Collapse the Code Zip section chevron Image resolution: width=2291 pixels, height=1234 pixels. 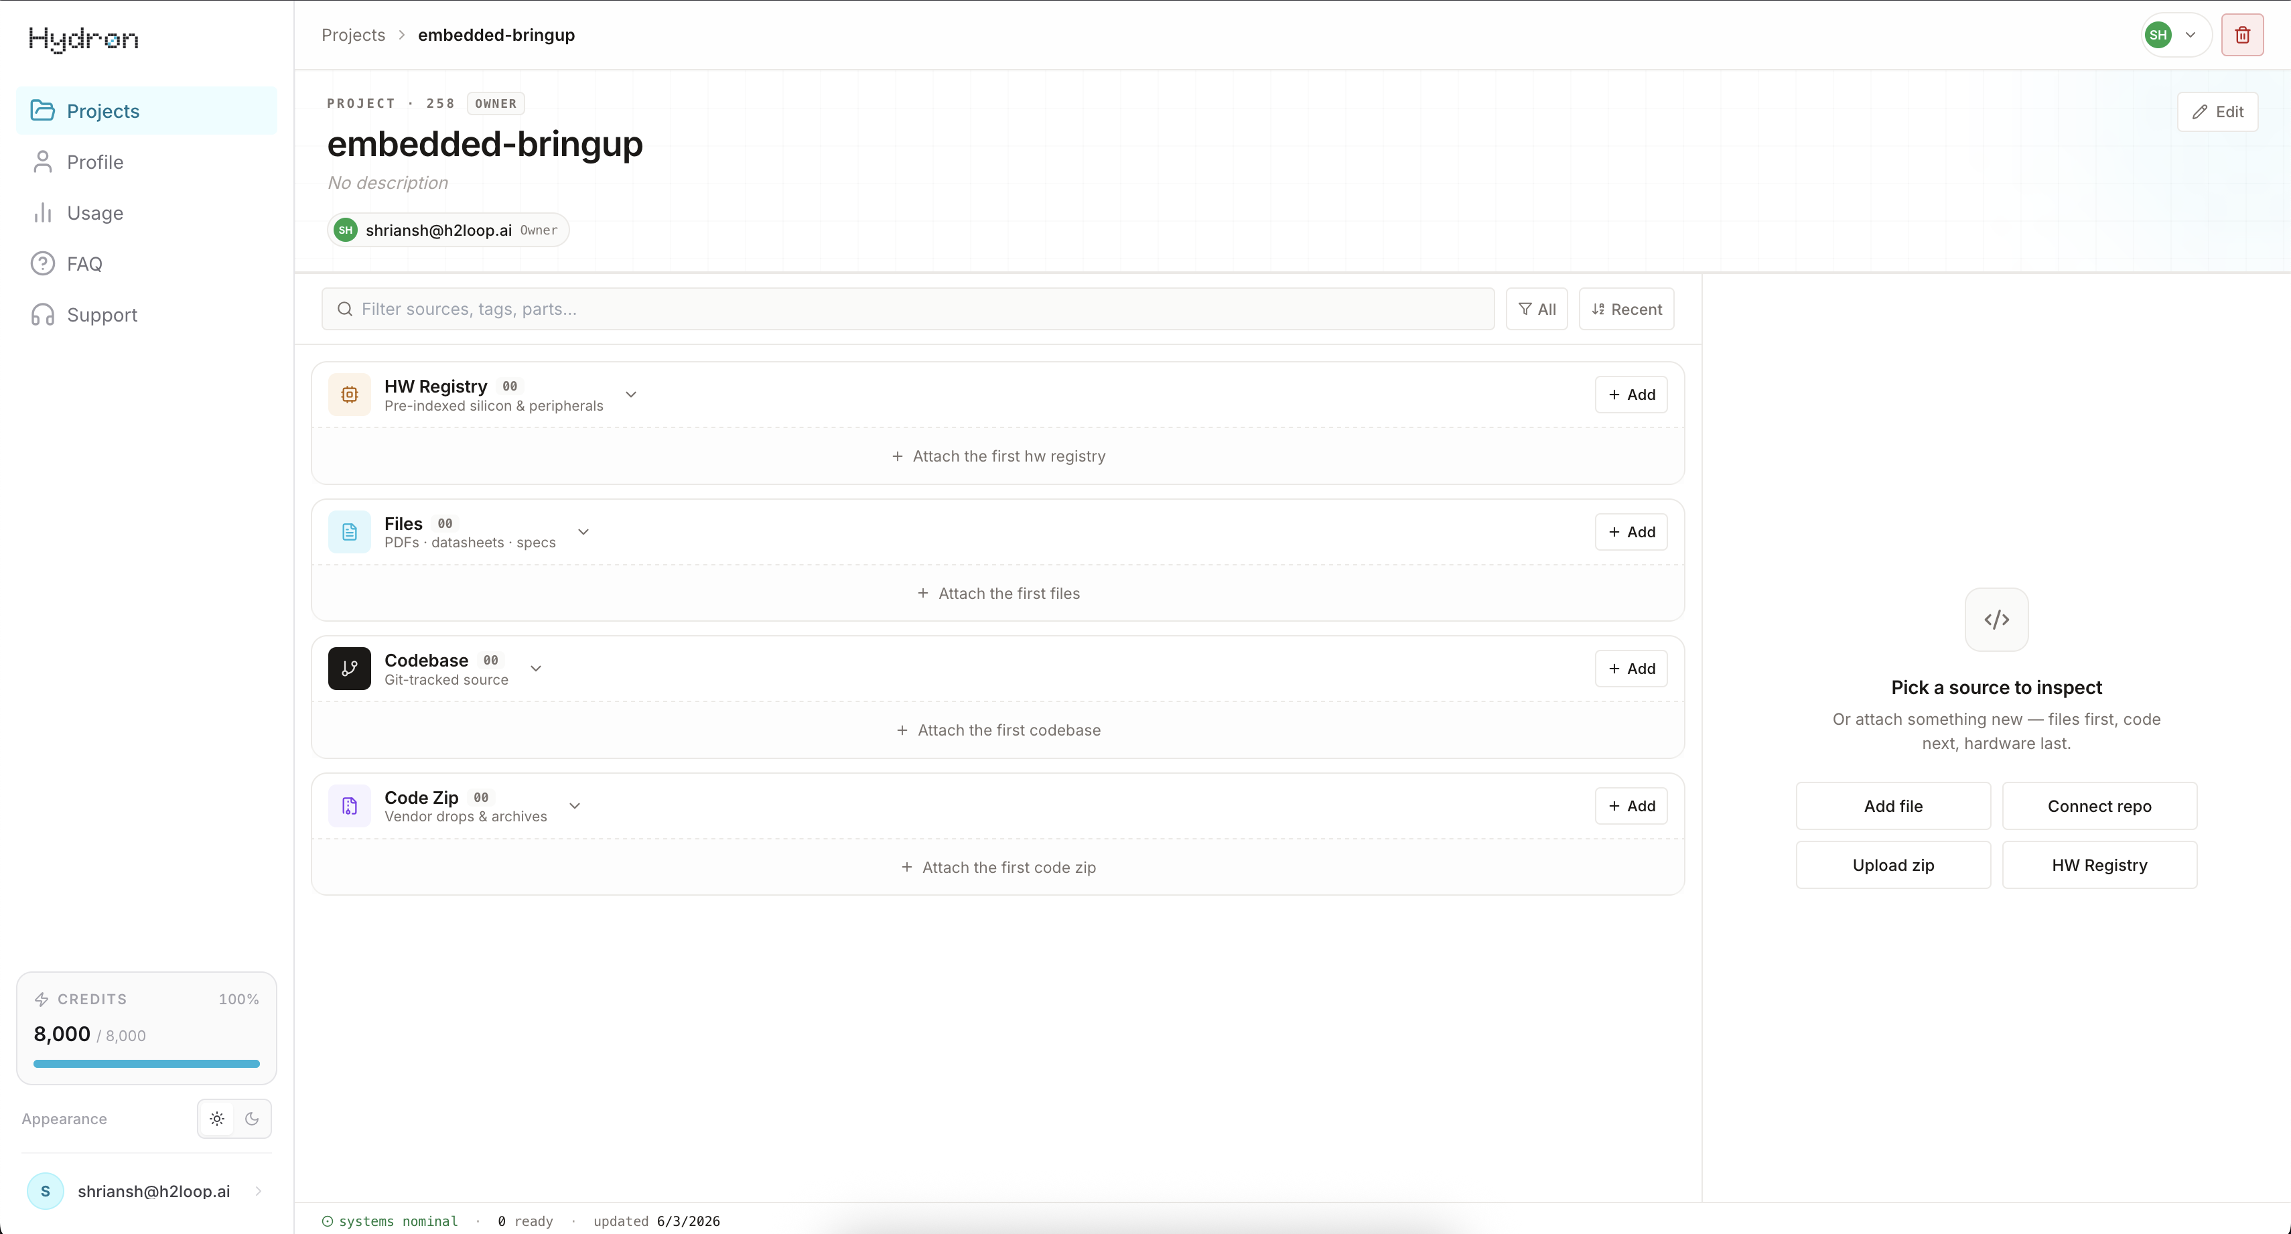575,805
